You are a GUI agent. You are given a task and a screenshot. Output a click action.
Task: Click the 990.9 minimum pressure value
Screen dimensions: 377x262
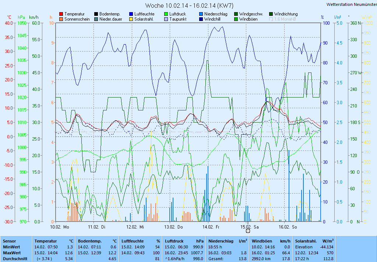198,247
